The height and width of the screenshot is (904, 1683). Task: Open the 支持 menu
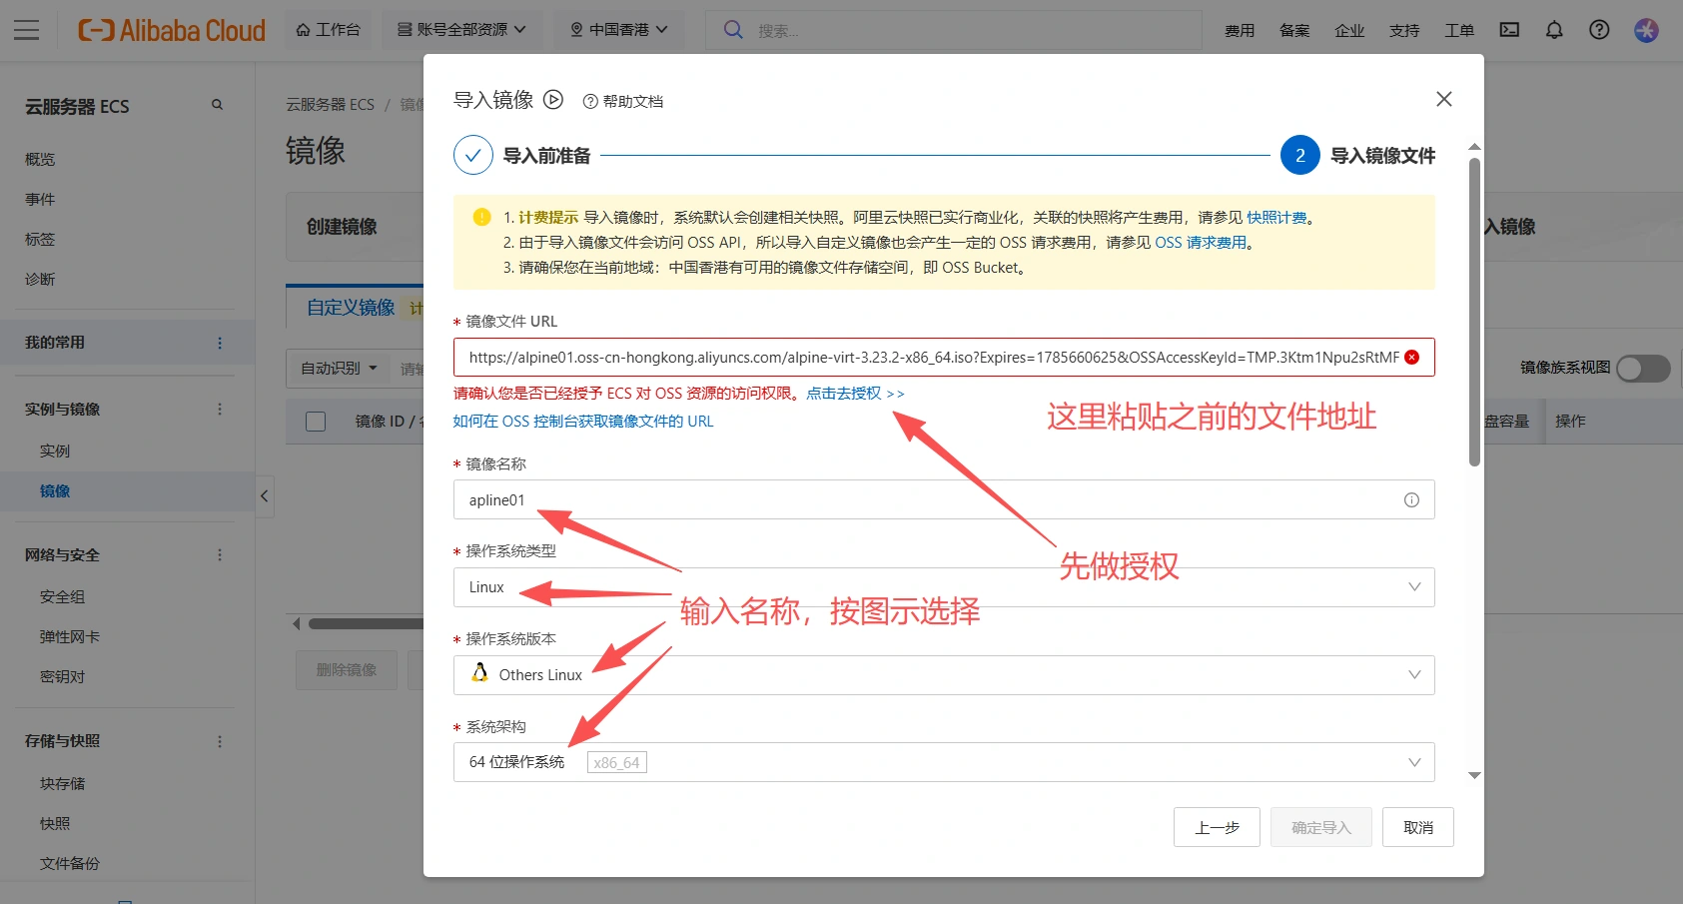click(x=1404, y=31)
